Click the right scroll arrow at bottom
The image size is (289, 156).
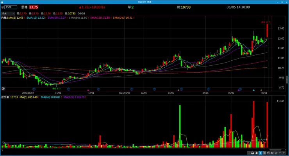(x=285, y=150)
